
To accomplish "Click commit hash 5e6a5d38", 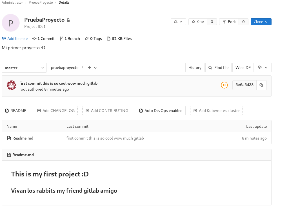I will click(244, 85).
